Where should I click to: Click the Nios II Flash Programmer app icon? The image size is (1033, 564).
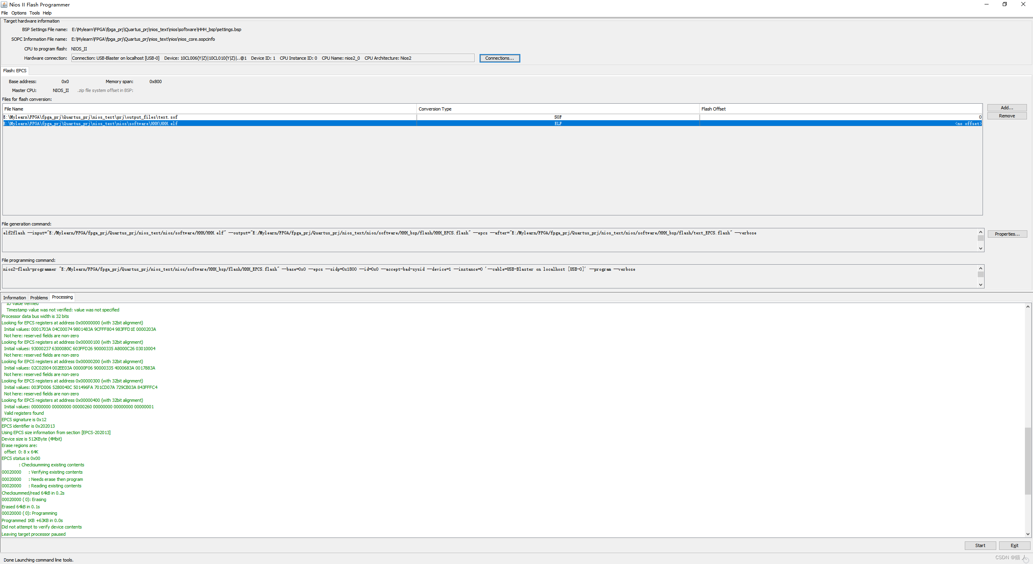click(4, 4)
